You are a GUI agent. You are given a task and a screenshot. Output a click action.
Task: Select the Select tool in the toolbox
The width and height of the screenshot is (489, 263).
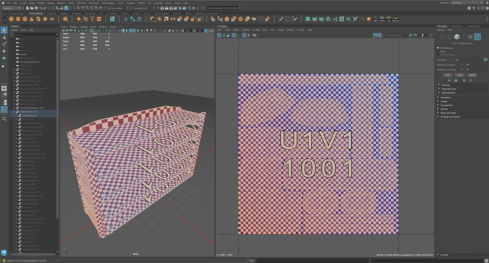point(4,30)
